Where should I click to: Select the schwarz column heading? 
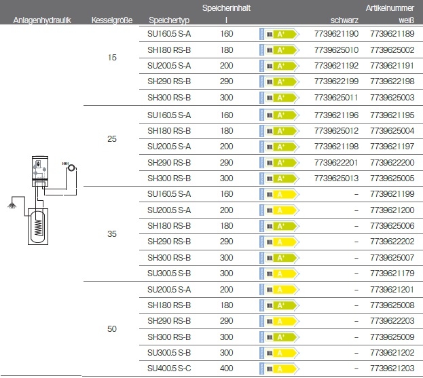pos(344,20)
